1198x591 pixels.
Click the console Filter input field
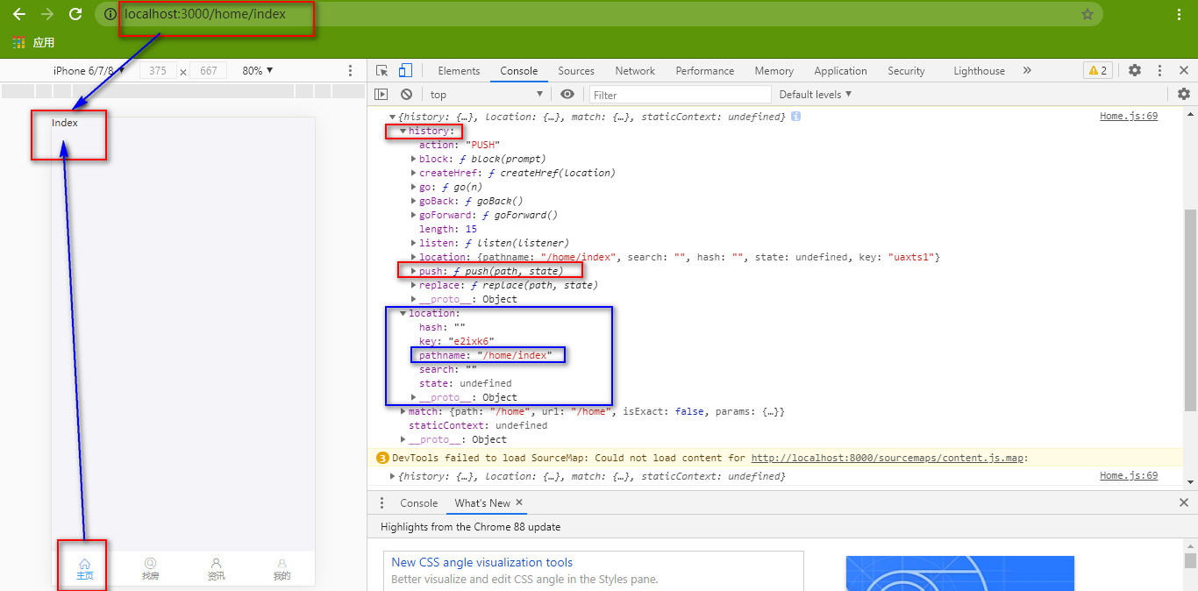[x=680, y=94]
